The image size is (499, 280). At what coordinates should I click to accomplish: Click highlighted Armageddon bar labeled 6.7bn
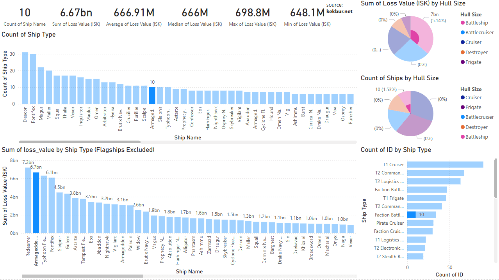click(36, 203)
